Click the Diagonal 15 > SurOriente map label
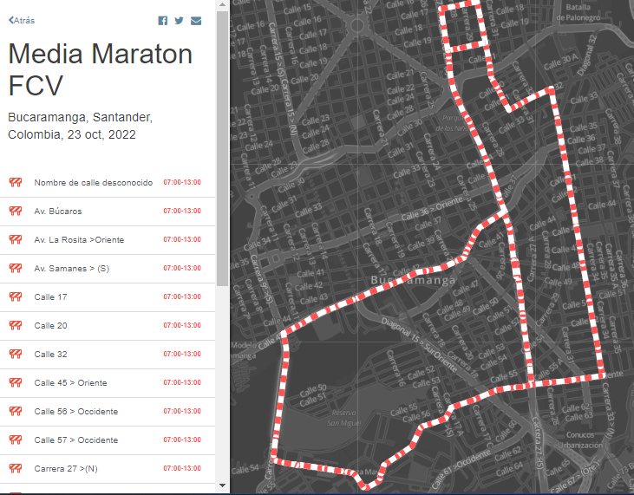Image resolution: width=634 pixels, height=495 pixels. coord(419,346)
